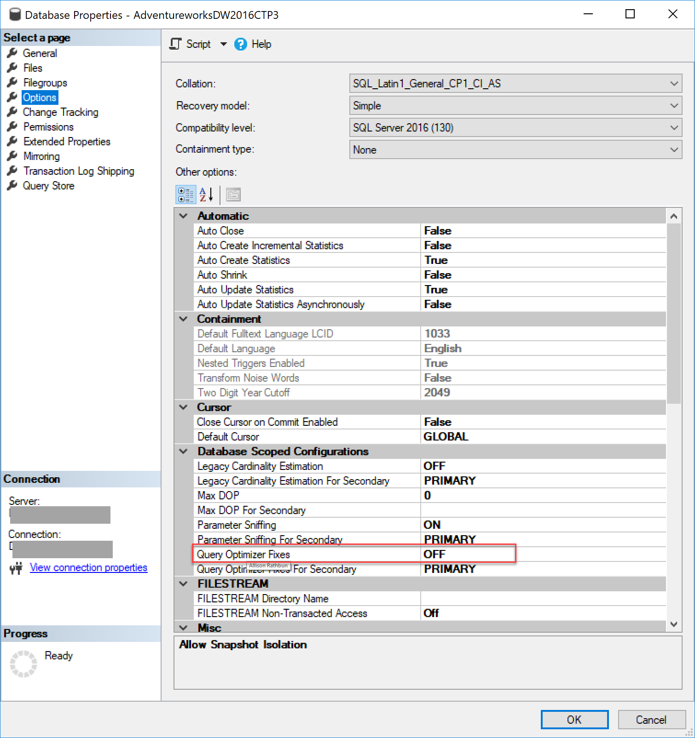Select the Parameter Sniffing ON value

[x=432, y=525]
